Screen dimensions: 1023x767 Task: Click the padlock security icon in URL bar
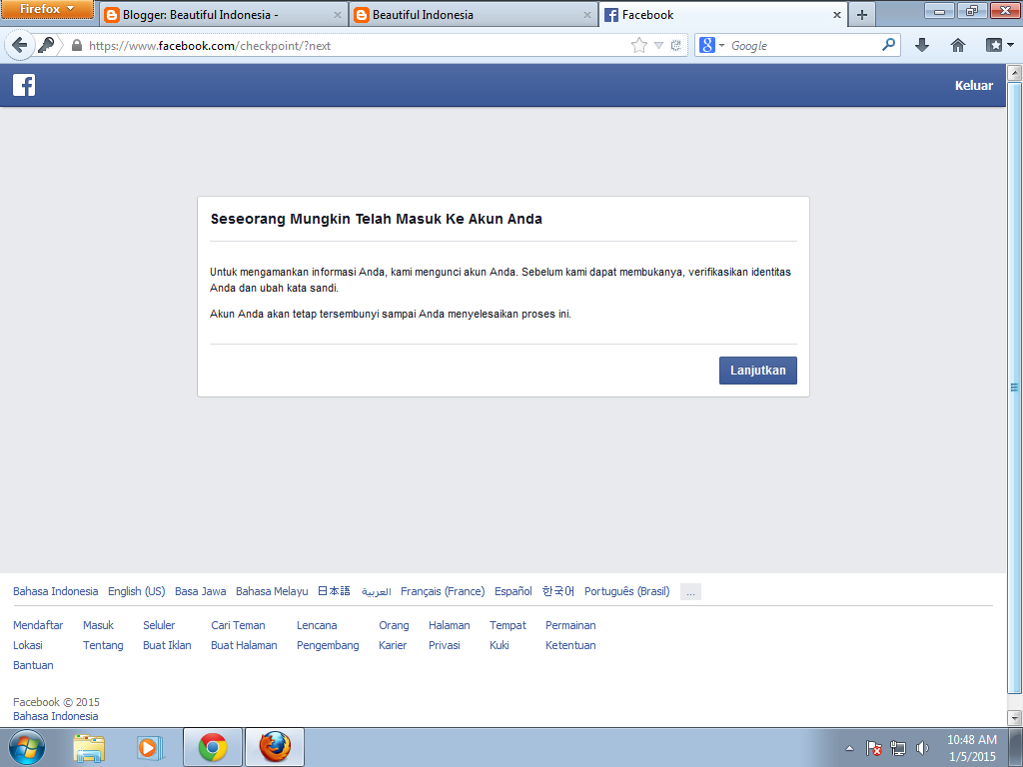(77, 45)
